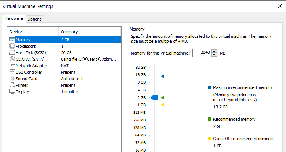Click the '13.2 GB' maximum memory value

point(221,107)
